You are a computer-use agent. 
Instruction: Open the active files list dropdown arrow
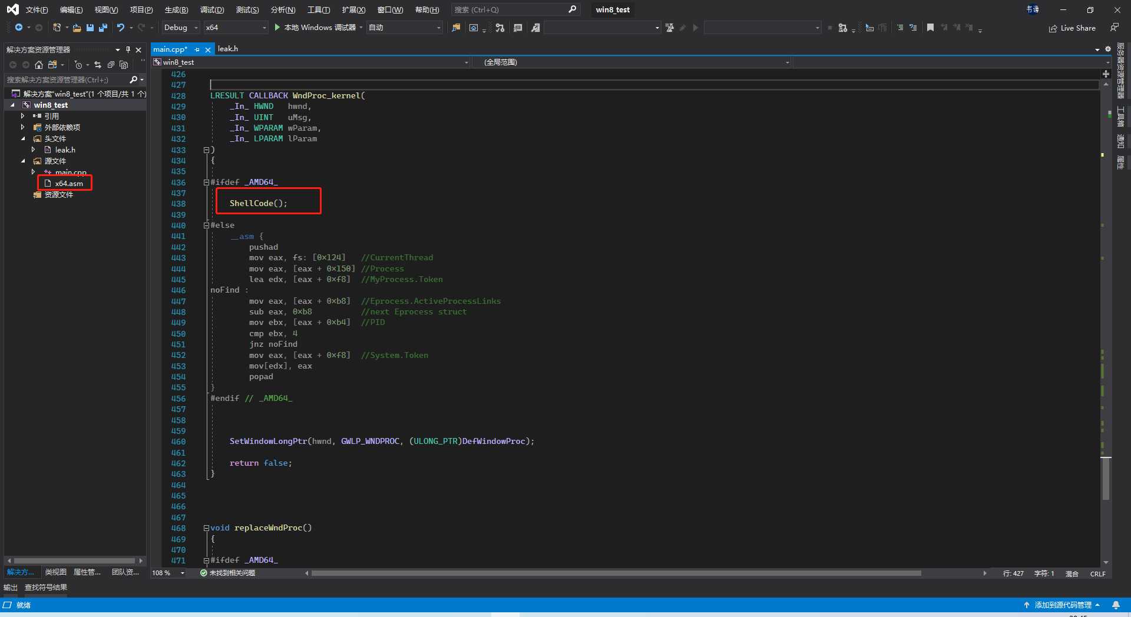[1097, 49]
